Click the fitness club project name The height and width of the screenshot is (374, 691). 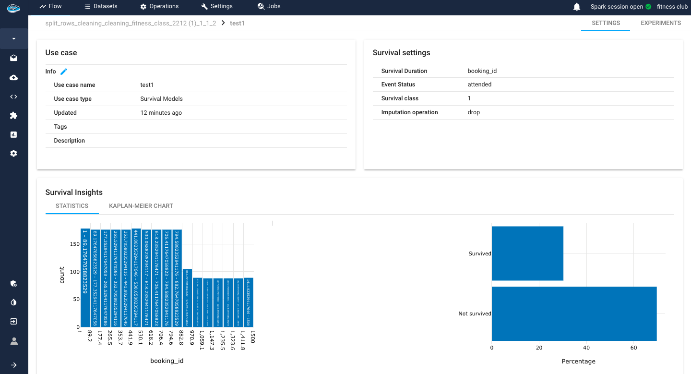coord(672,7)
